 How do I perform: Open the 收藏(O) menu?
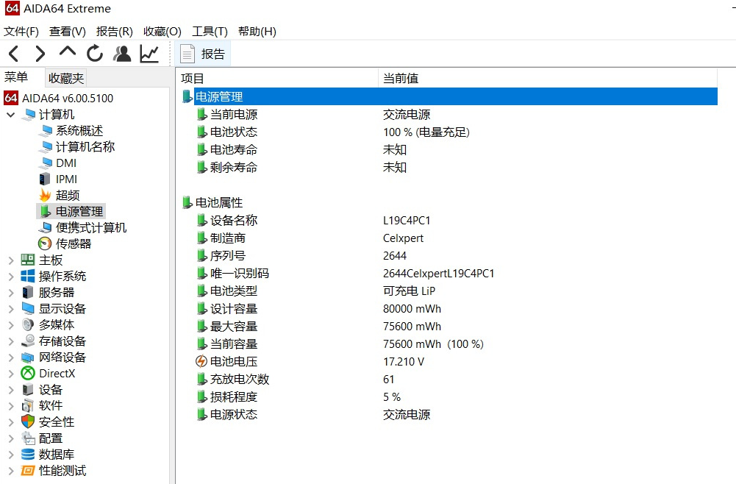pos(162,32)
